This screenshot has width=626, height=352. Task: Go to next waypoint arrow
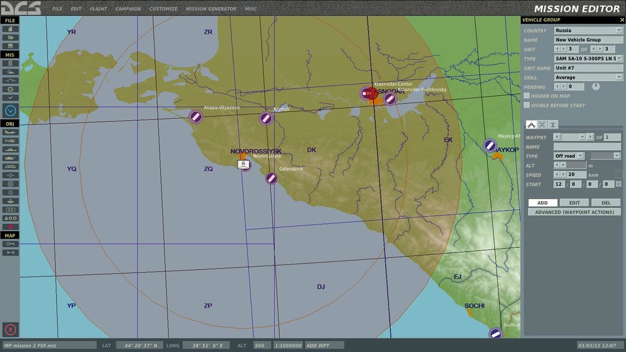point(590,137)
